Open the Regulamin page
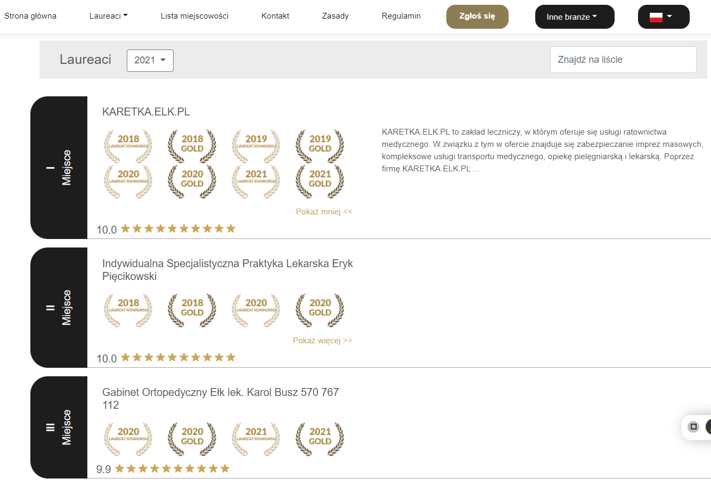 coord(401,16)
